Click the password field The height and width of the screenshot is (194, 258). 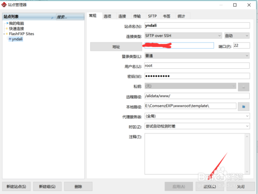coord(197,76)
